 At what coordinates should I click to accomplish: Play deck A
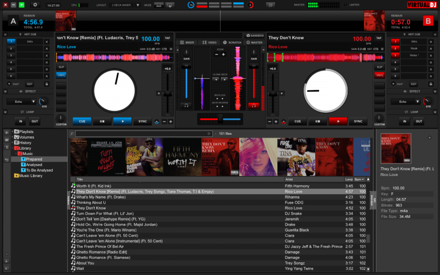[x=122, y=121]
